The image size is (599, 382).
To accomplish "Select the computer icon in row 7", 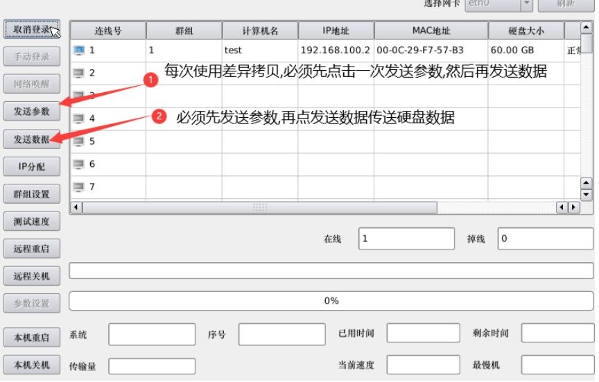I will pyautogui.click(x=79, y=187).
